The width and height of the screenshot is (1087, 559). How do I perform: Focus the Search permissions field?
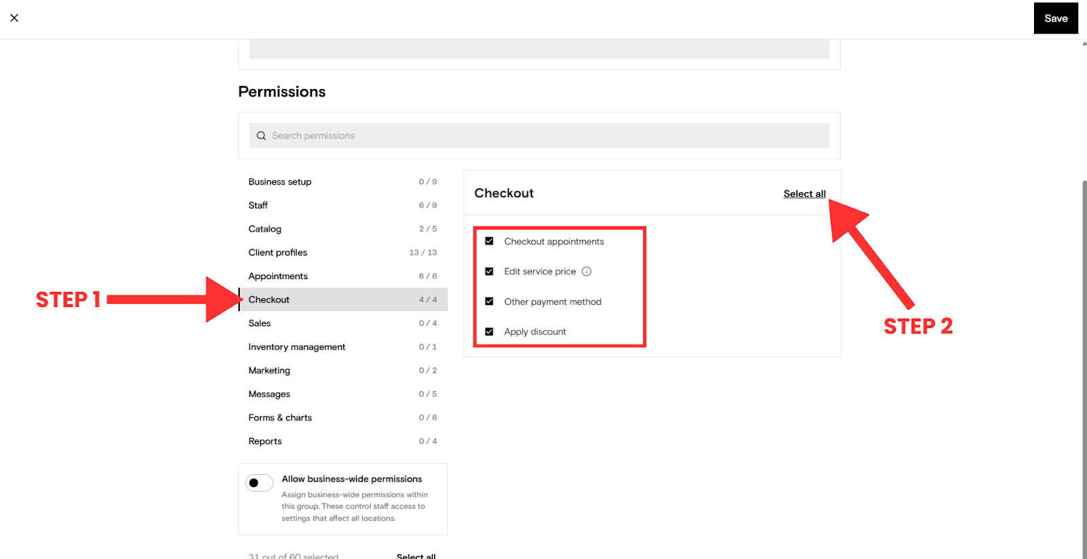click(x=543, y=136)
